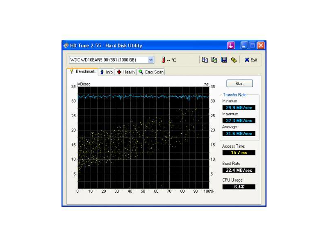Click the 15.7 ms access time value

pyautogui.click(x=239, y=153)
